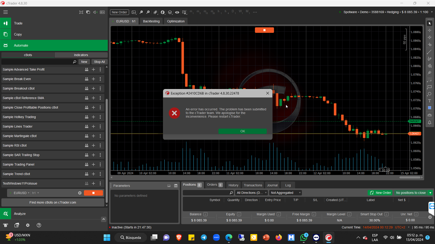Open the Analyze section
The width and height of the screenshot is (435, 244).
pyautogui.click(x=54, y=214)
